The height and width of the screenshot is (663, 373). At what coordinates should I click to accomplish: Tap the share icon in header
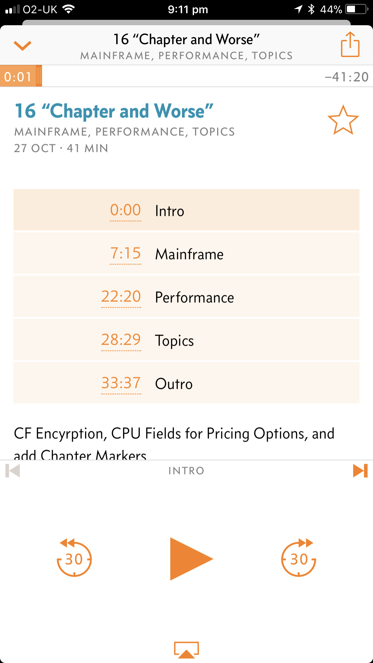pyautogui.click(x=350, y=45)
